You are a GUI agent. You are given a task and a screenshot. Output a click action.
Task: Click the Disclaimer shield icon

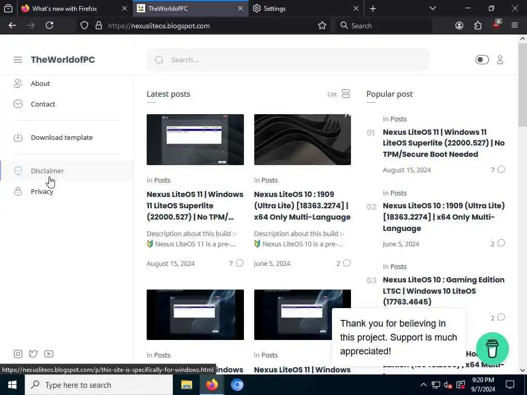18,171
